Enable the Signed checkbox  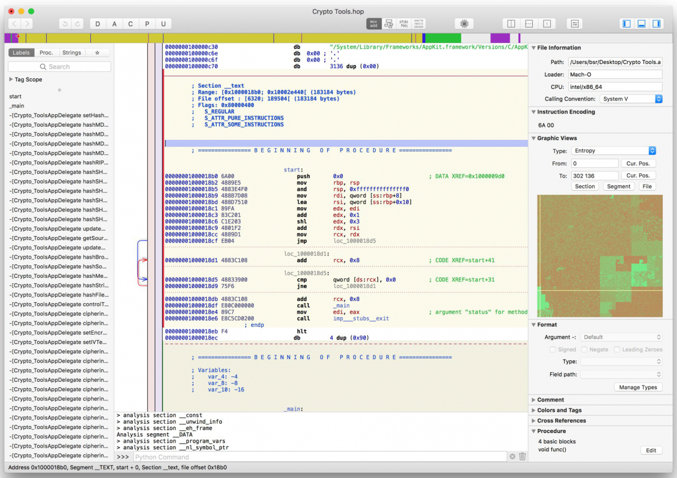click(553, 350)
